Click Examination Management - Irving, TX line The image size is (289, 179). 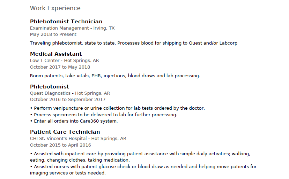72,28
